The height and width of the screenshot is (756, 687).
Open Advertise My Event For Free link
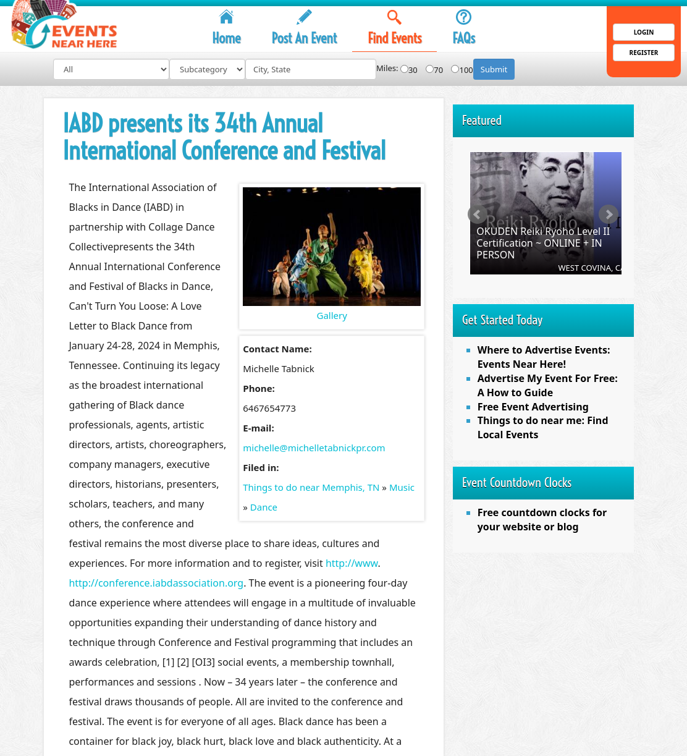(x=547, y=386)
